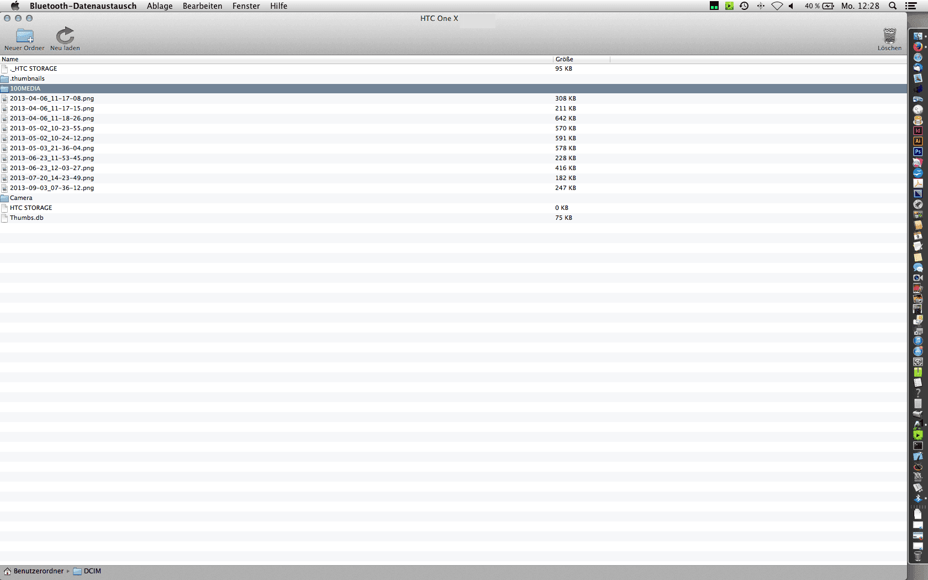Open Notification Center list icon
The height and width of the screenshot is (580, 928).
click(911, 6)
